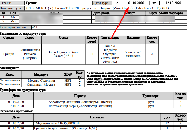This screenshot has height=130, width=188.
Task: Click the transfer date 12.10.2020
Action: pyautogui.click(x=16, y=106)
